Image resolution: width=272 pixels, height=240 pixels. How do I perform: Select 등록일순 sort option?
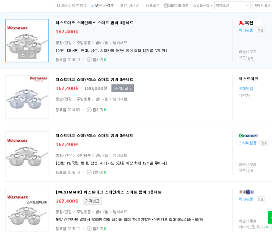click(153, 6)
